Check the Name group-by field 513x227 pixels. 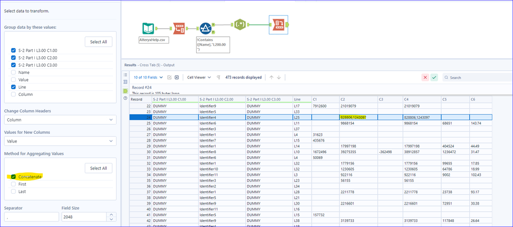(x=14, y=73)
